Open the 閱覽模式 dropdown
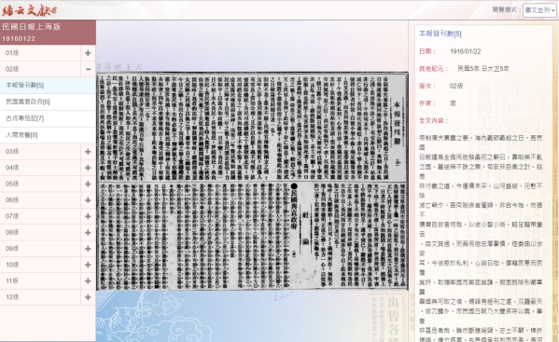Image resolution: width=559 pixels, height=342 pixels. (539, 10)
